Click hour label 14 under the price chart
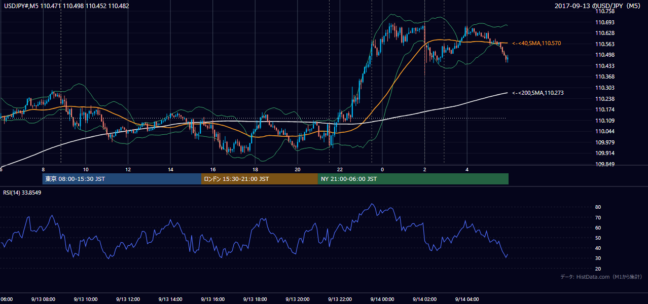 pos(170,170)
